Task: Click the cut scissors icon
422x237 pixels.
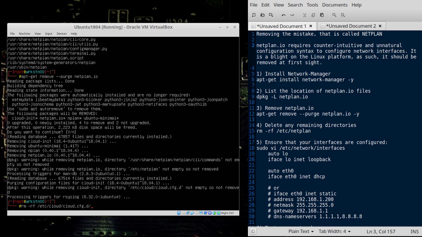Action: pos(305,15)
